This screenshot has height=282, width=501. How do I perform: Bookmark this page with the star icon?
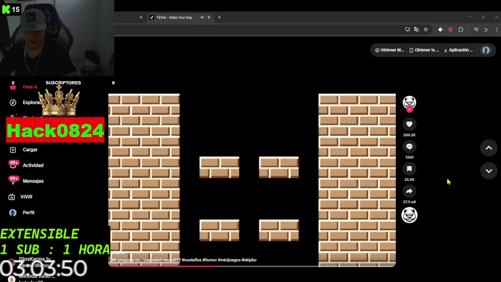tap(426, 29)
